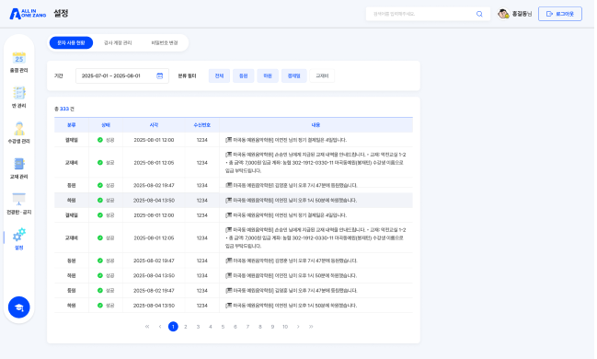
Task: Toggle the 결제일 category filter chip
Action: (x=294, y=75)
